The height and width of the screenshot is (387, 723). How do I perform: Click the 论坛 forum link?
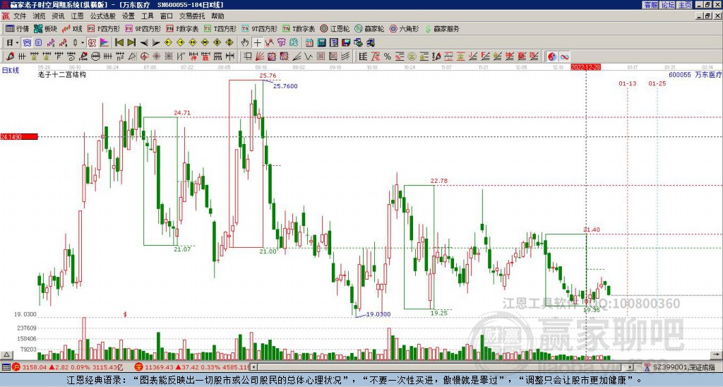click(668, 5)
